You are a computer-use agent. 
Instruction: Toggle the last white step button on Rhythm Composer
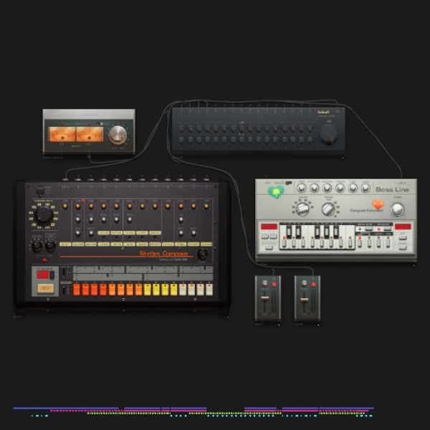209,290
